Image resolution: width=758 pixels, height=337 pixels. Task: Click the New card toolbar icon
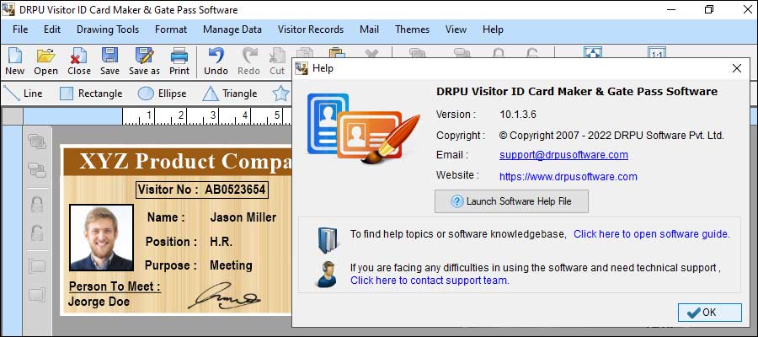pos(14,61)
